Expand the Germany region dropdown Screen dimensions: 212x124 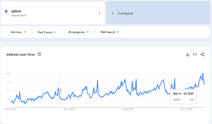18,32
